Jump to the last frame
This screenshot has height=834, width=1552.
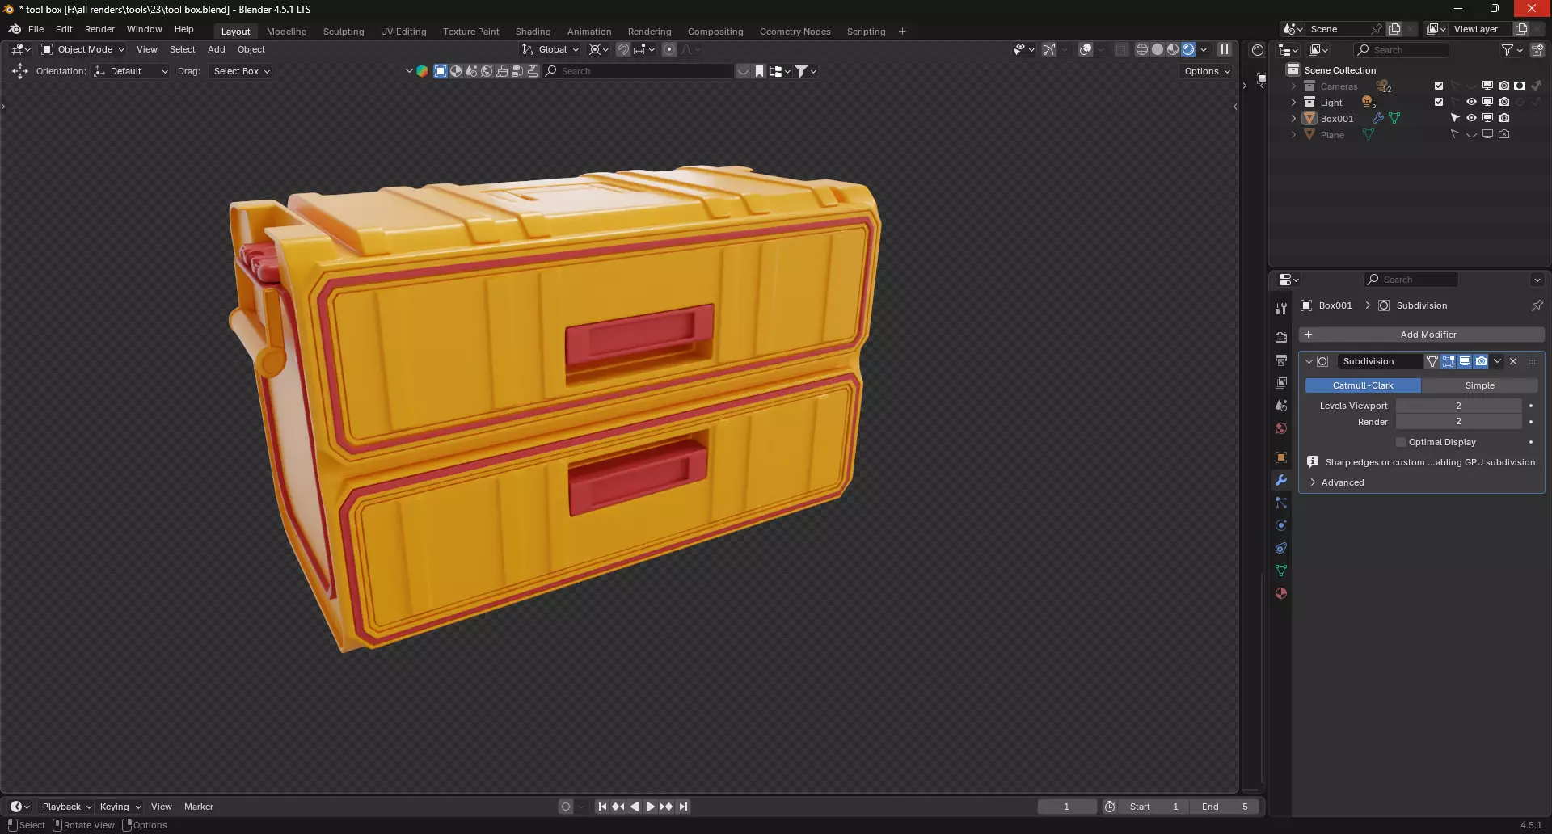tap(683, 807)
